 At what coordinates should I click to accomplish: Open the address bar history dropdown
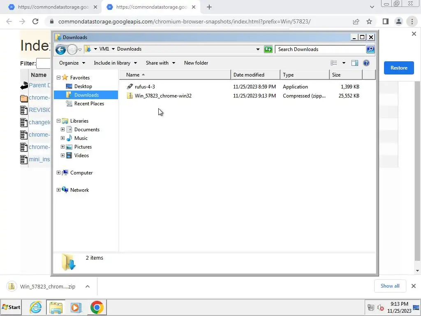point(258,49)
